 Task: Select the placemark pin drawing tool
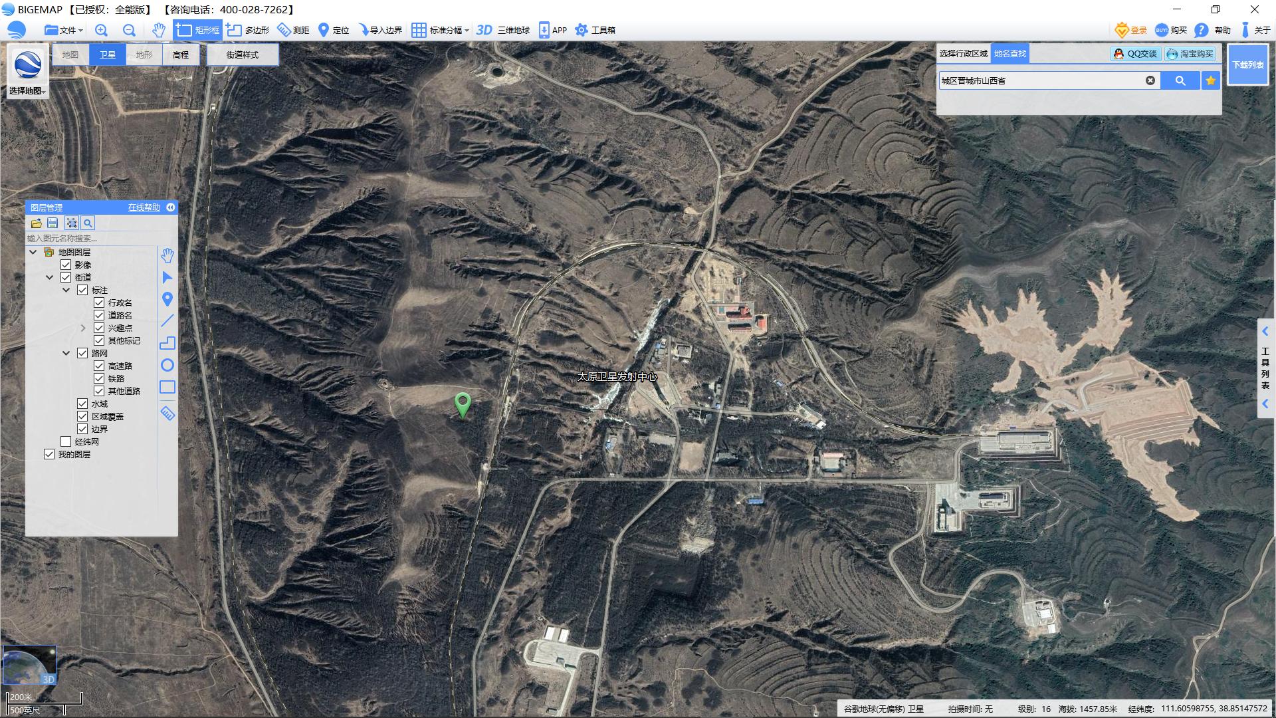click(167, 299)
